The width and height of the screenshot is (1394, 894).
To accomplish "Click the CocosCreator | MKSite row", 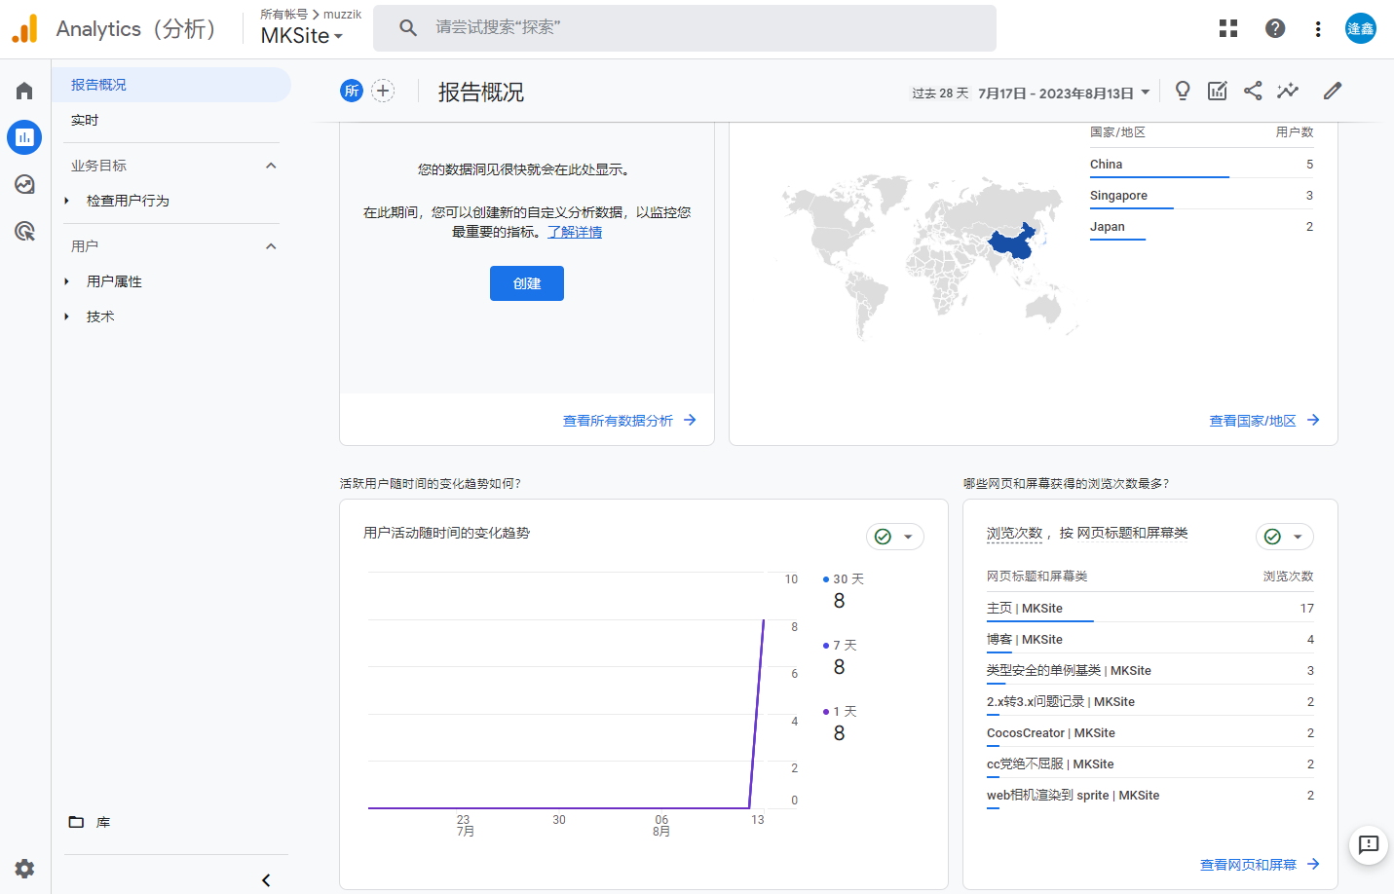I will point(1150,733).
